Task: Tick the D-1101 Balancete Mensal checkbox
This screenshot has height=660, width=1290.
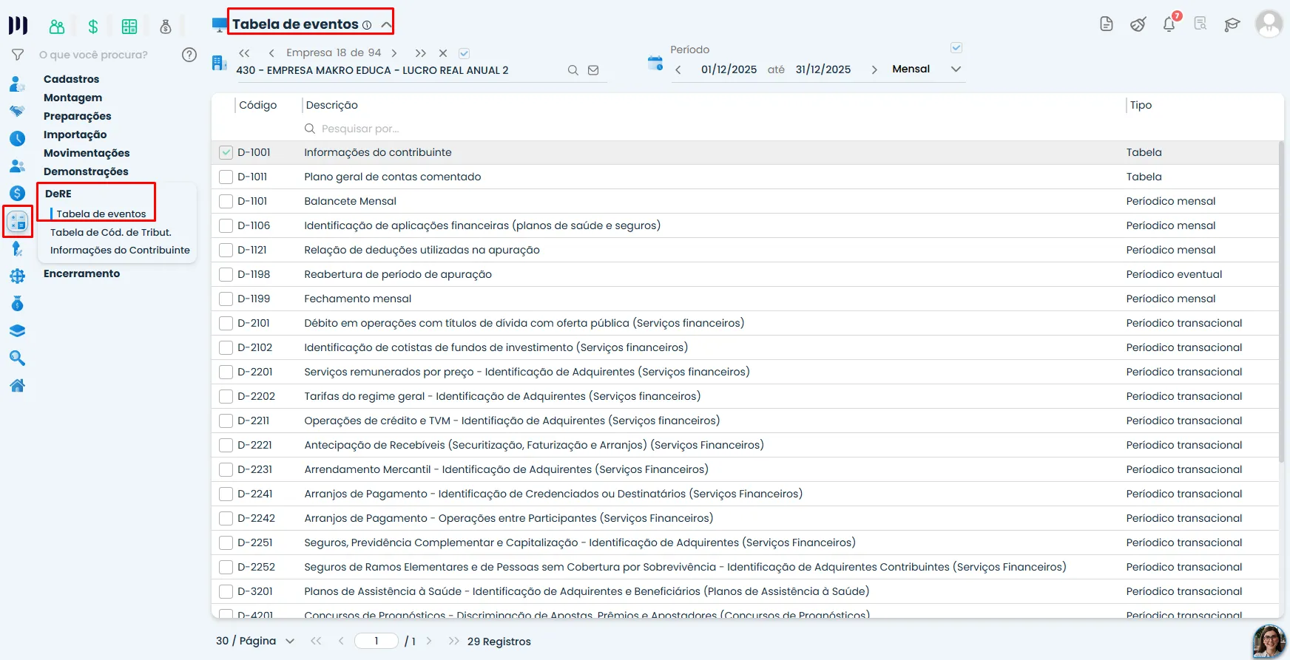Action: 226,202
